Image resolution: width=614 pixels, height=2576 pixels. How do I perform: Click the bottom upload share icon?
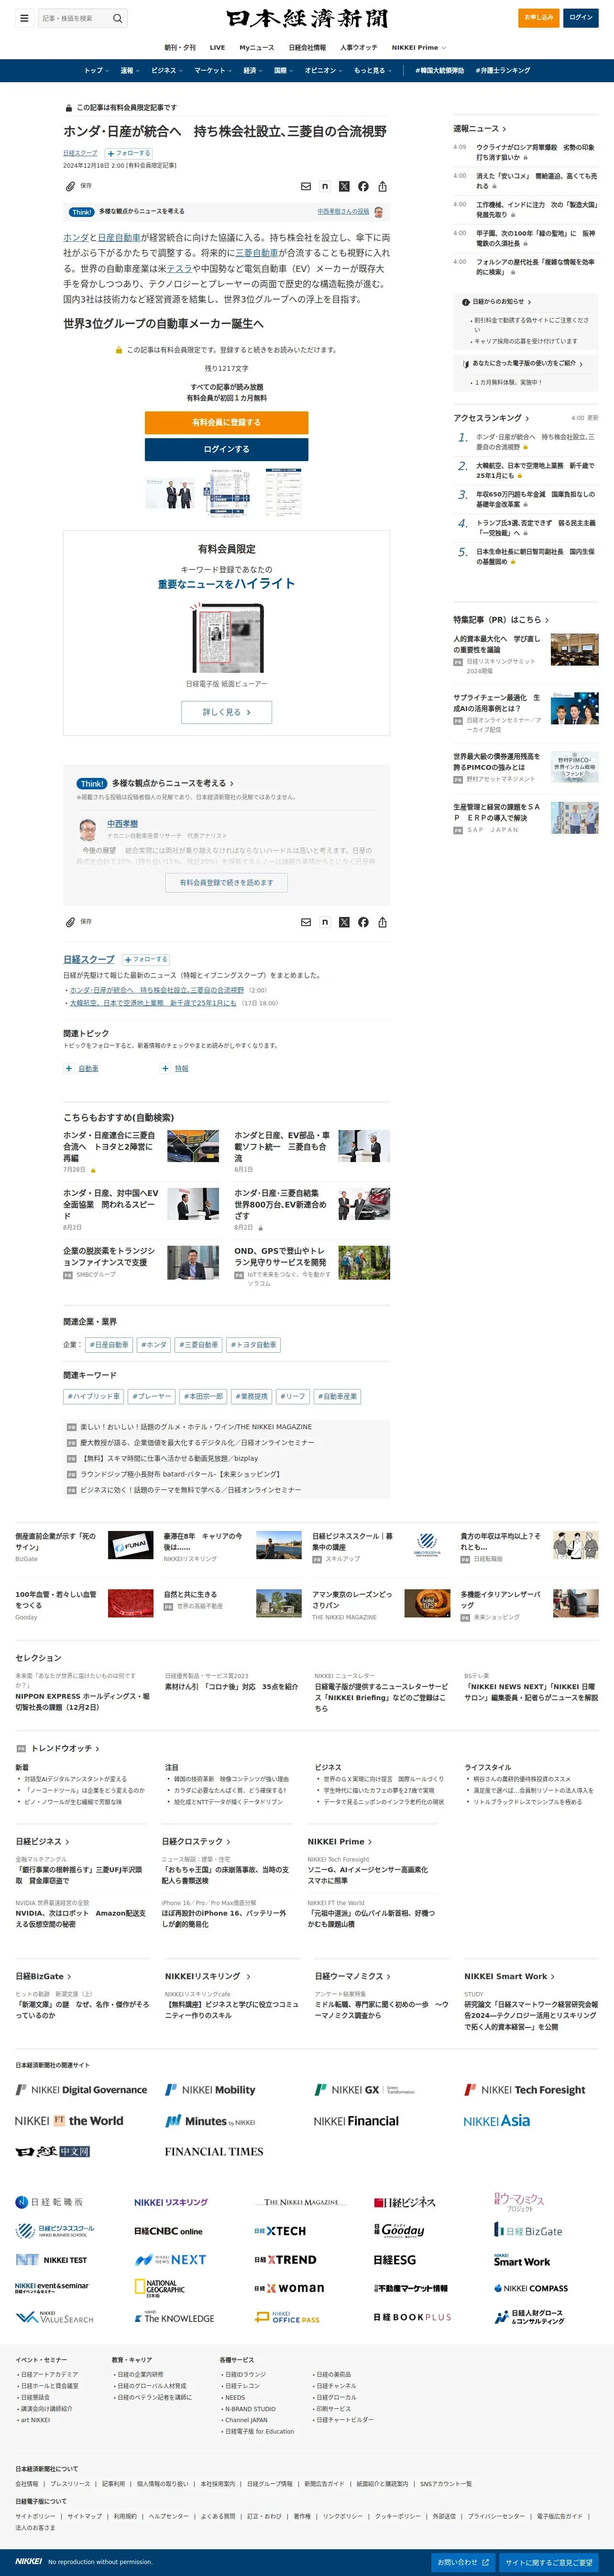coord(382,922)
